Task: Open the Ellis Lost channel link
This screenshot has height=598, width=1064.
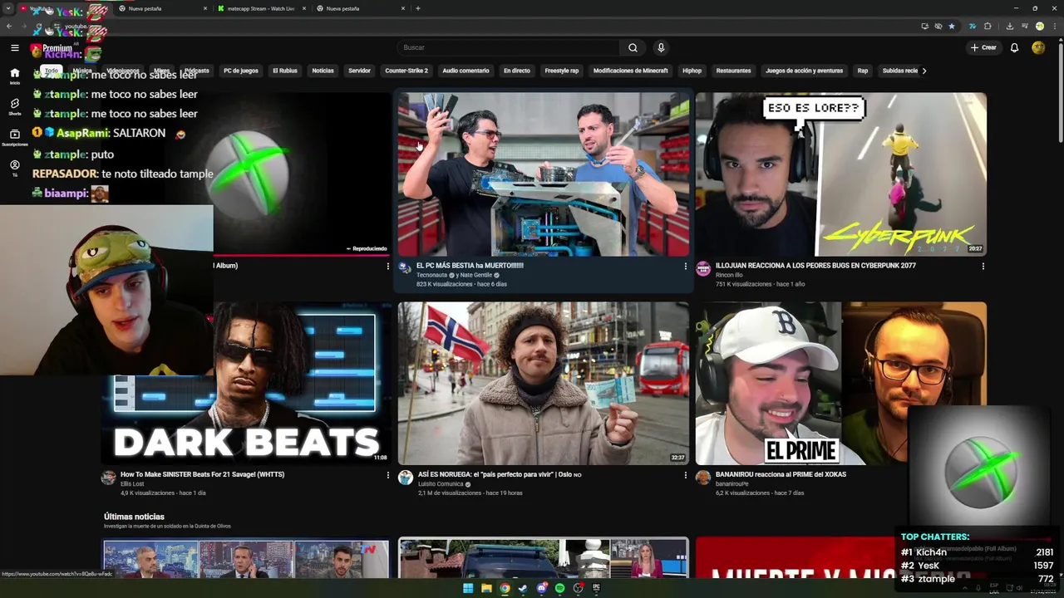Action: click(132, 484)
